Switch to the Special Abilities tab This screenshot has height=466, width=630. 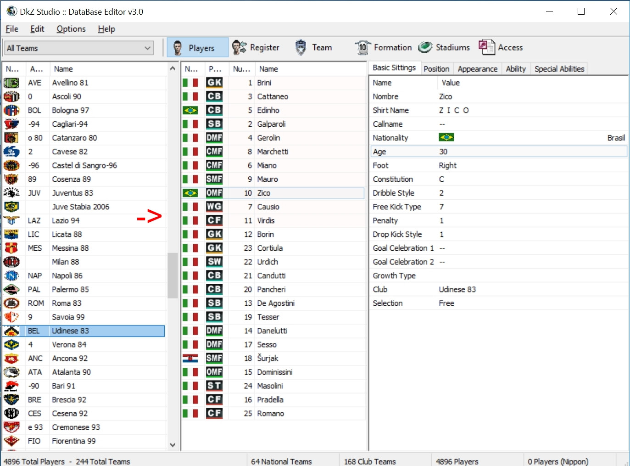tap(559, 69)
